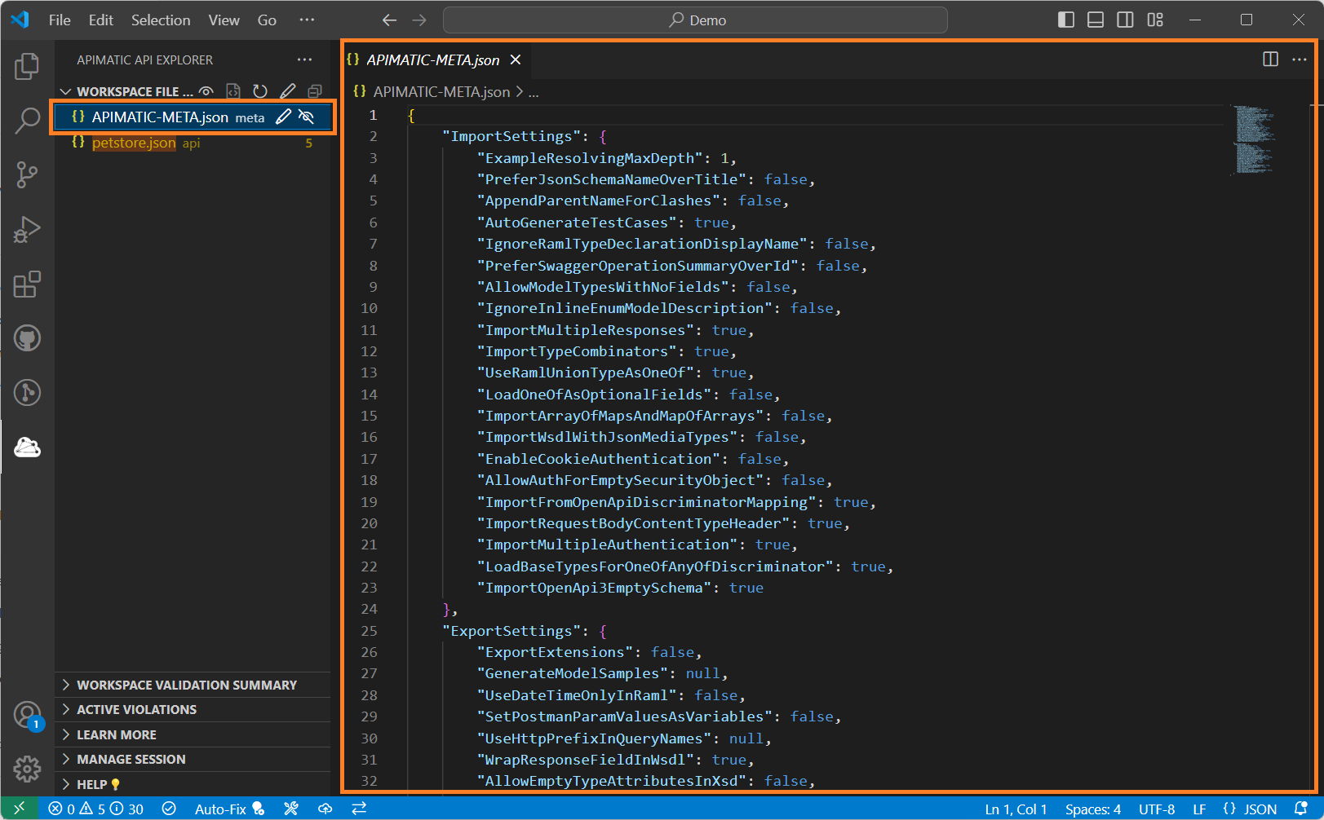Click pencil icon in Workspace Files header

point(287,91)
